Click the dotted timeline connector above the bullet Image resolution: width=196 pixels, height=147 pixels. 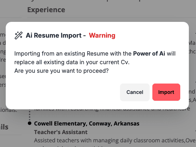pos(30,115)
